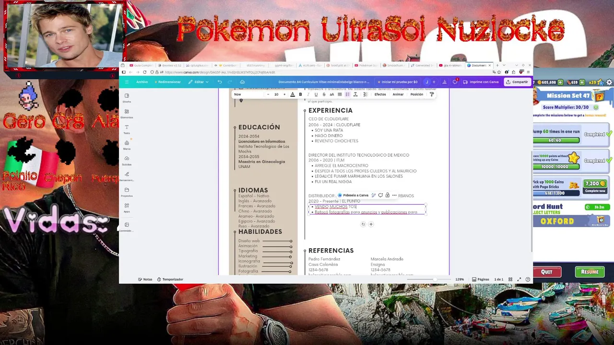Screen dimensions: 614x345
Task: Increase font size with plus button
Action: coord(284,94)
